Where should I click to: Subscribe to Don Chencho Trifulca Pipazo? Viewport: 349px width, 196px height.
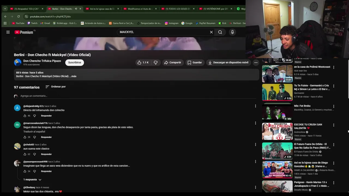coord(74,63)
